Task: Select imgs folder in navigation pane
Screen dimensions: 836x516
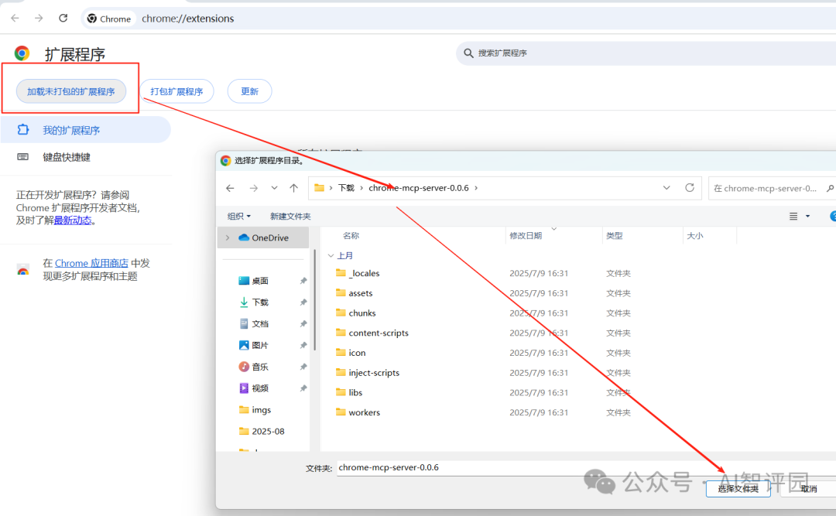Action: coord(261,409)
